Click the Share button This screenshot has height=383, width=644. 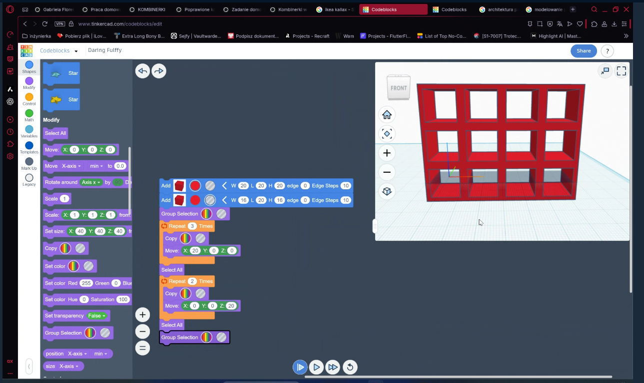click(x=583, y=50)
